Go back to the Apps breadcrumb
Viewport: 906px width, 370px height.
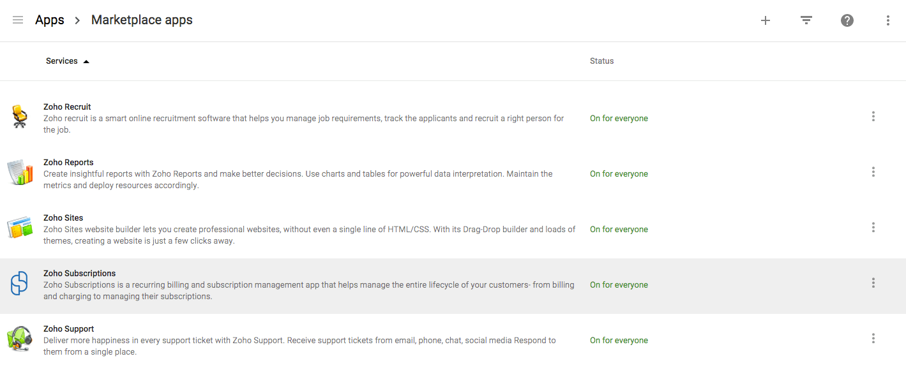click(49, 20)
